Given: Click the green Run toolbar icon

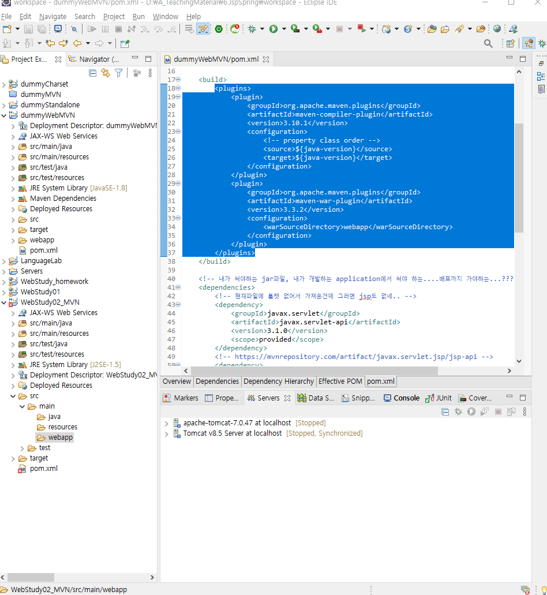Looking at the screenshot, I should coord(273,29).
